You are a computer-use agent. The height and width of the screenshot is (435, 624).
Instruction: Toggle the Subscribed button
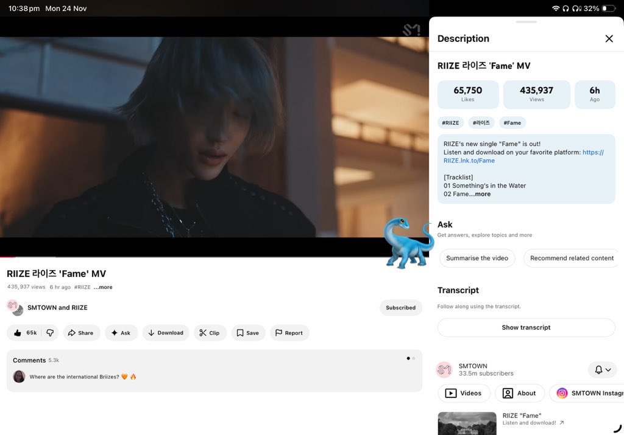pos(401,307)
